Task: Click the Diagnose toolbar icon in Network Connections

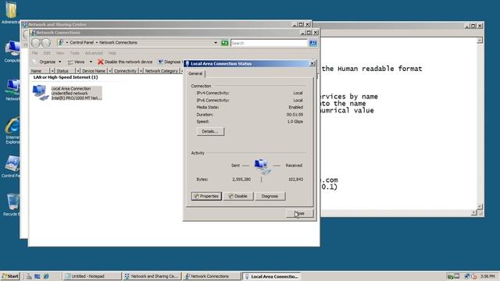Action: point(161,62)
